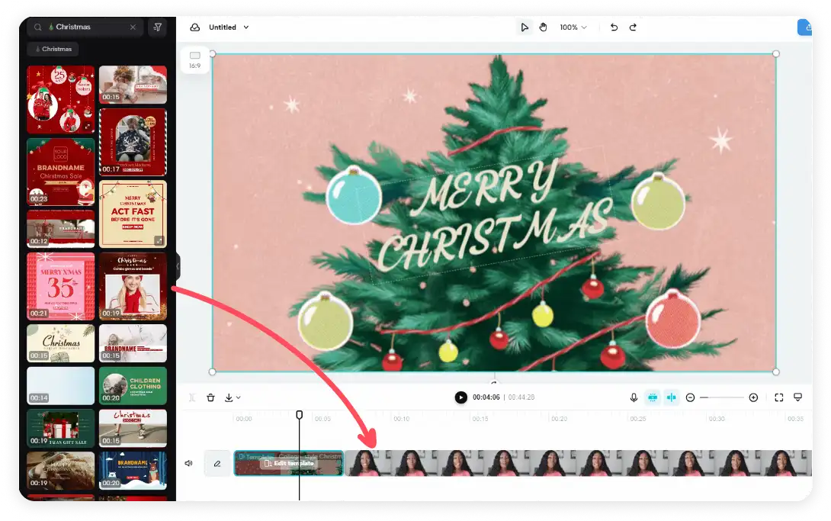Open the template filter options
This screenshot has height=521, width=831.
pyautogui.click(x=157, y=27)
